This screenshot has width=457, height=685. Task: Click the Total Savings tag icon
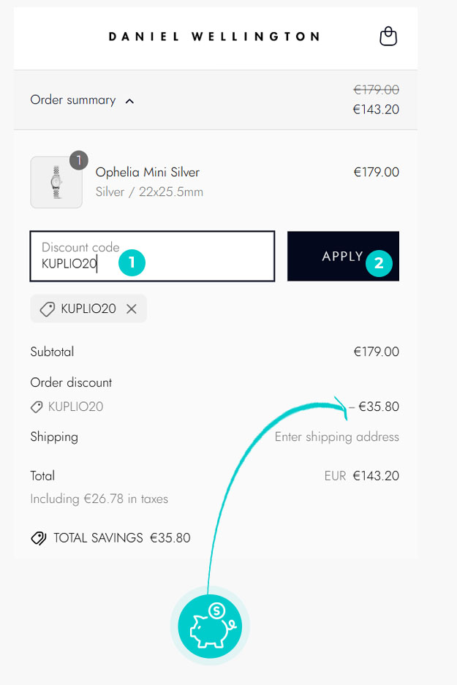(x=38, y=538)
